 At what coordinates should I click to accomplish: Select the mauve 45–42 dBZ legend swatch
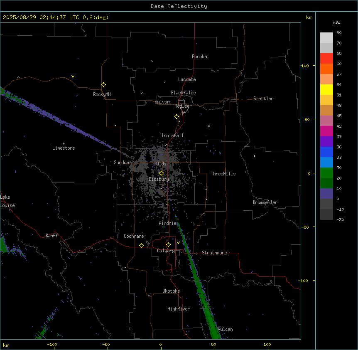(x=326, y=121)
